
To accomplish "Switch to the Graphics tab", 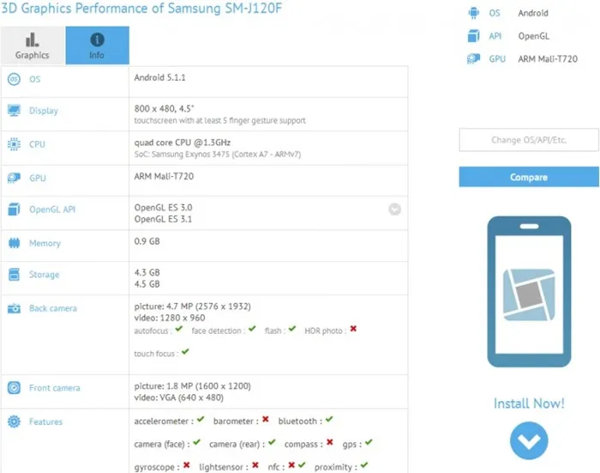I will pyautogui.click(x=33, y=45).
